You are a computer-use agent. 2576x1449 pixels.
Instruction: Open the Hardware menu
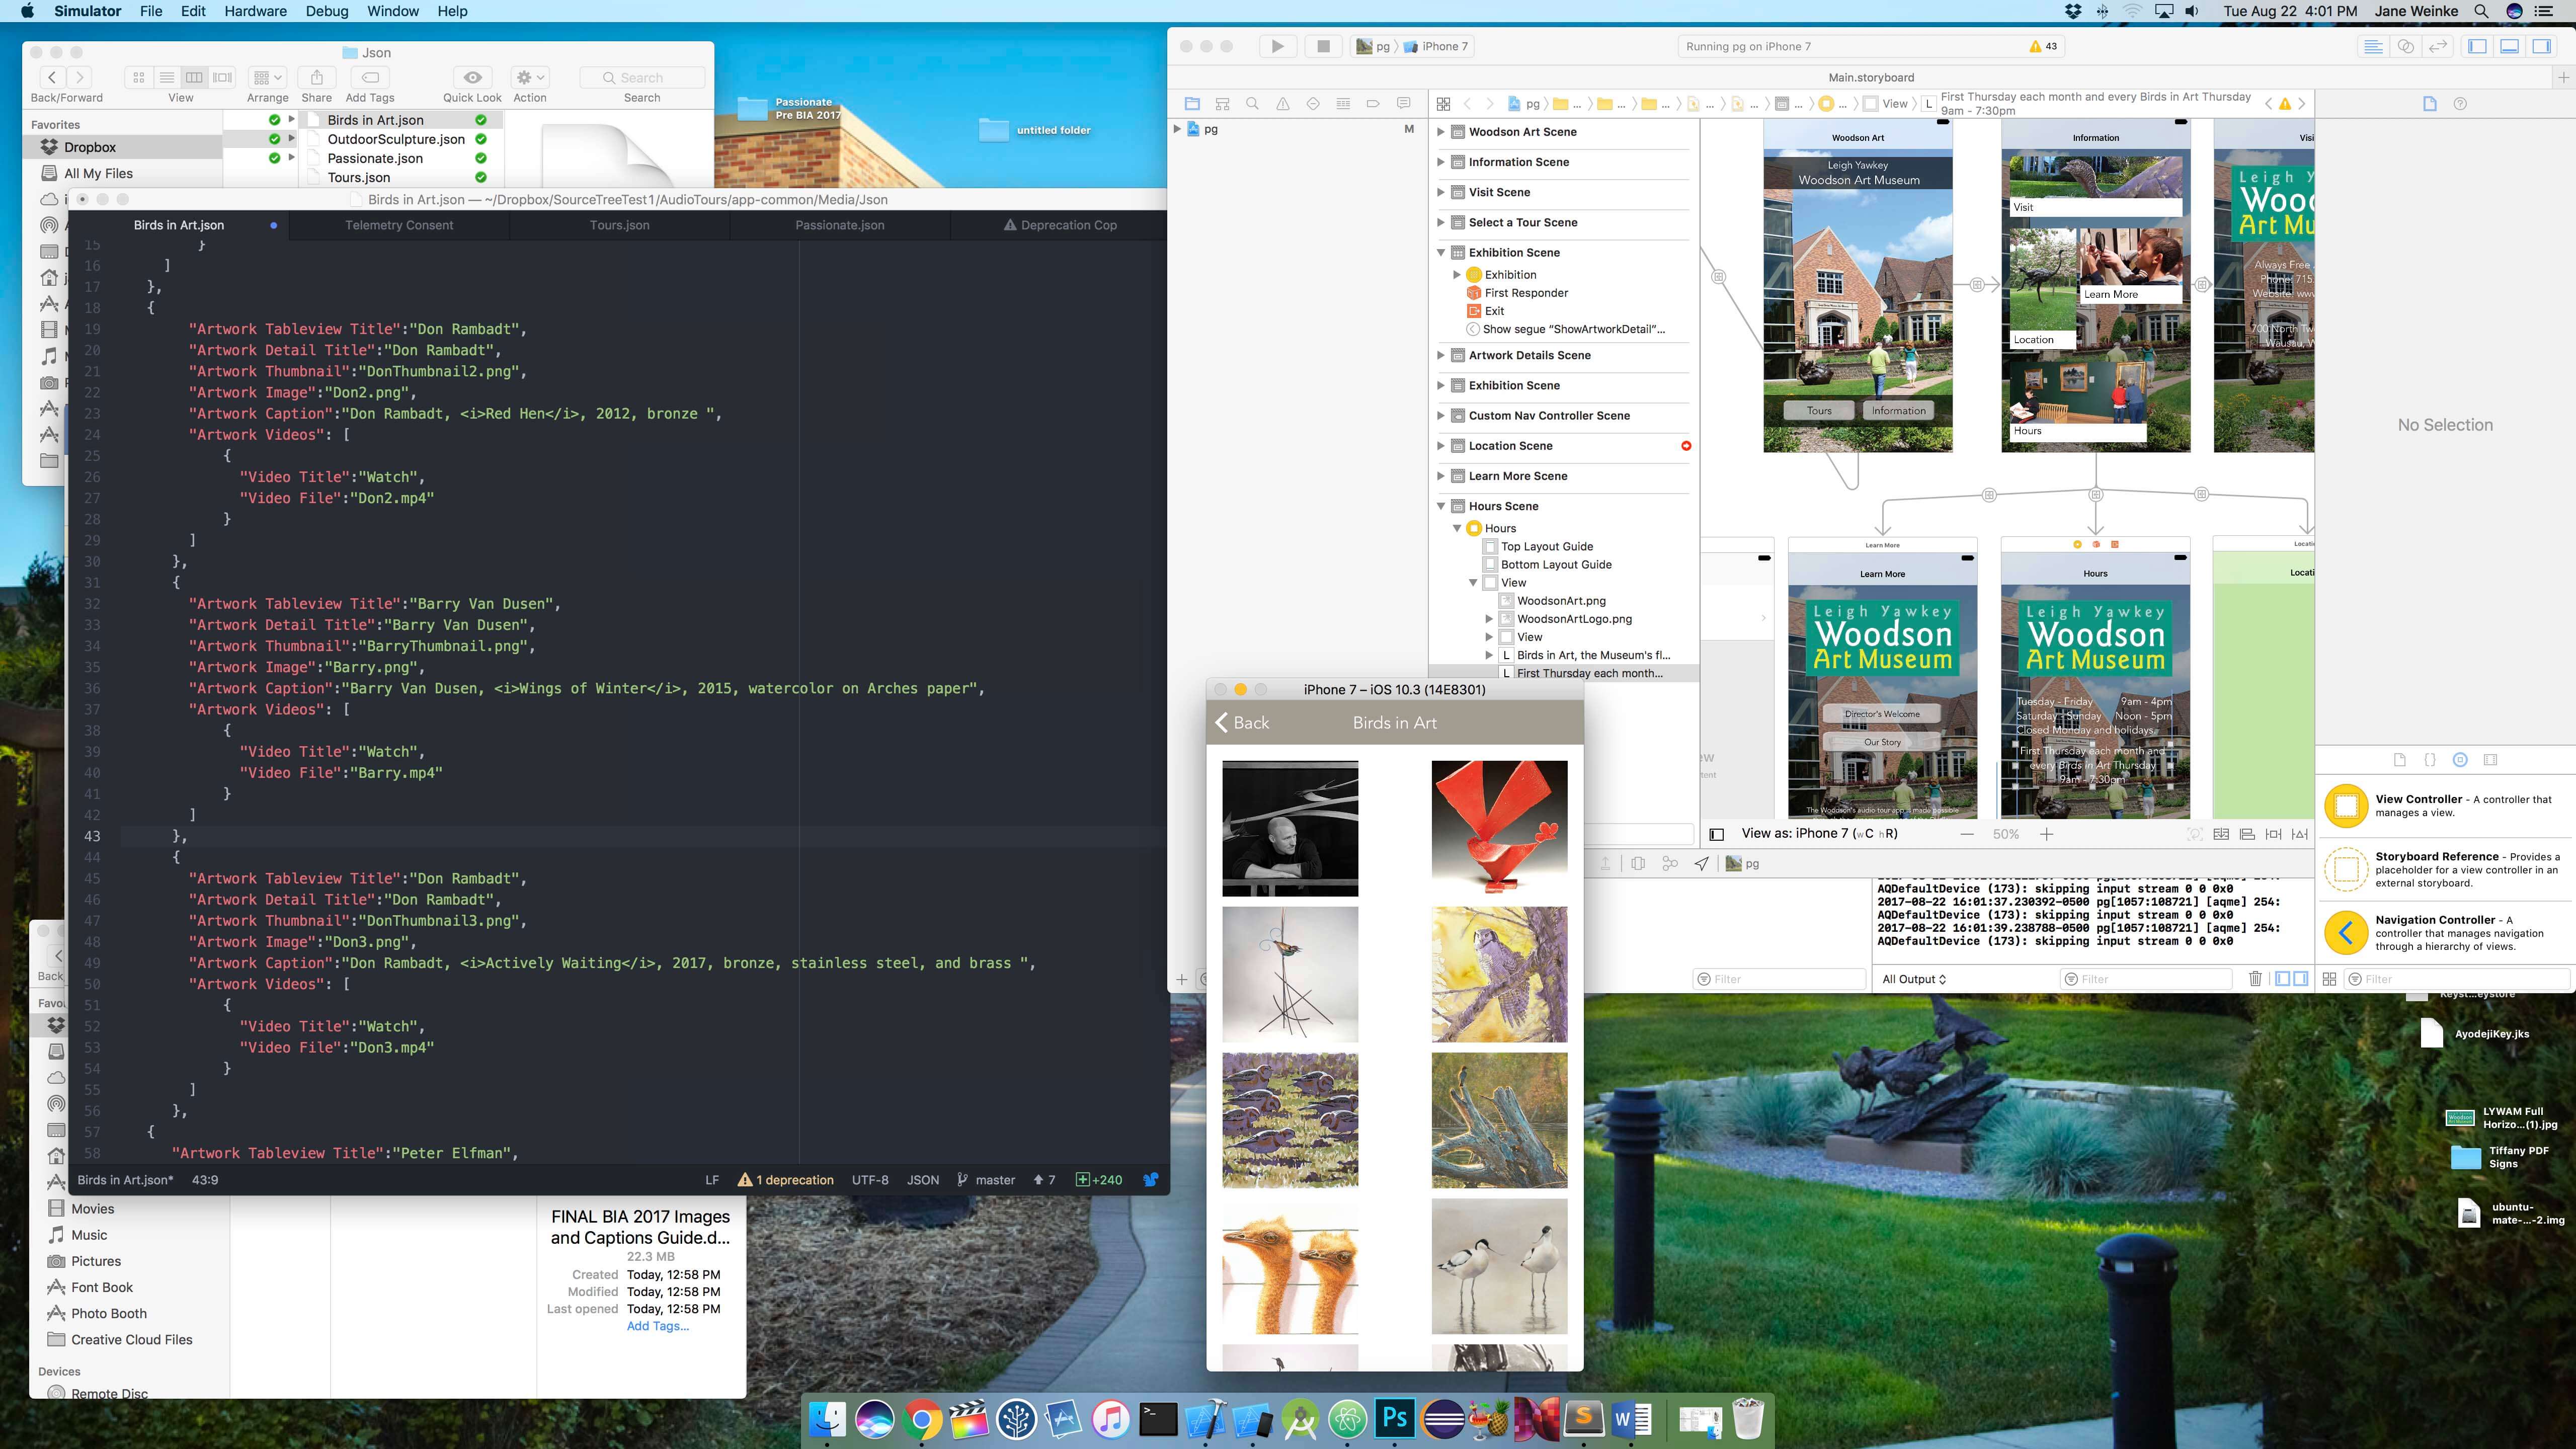255,11
